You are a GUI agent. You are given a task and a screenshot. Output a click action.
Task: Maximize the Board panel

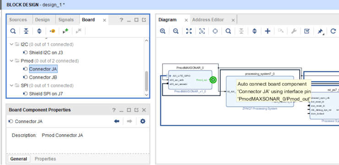click(x=137, y=20)
